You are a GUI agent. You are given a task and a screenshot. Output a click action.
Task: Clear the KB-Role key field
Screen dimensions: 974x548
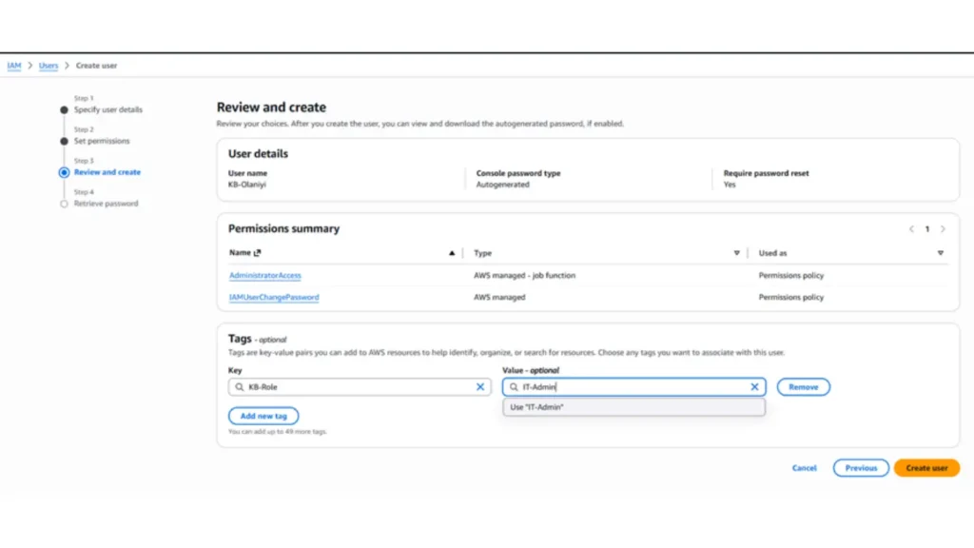coord(480,387)
